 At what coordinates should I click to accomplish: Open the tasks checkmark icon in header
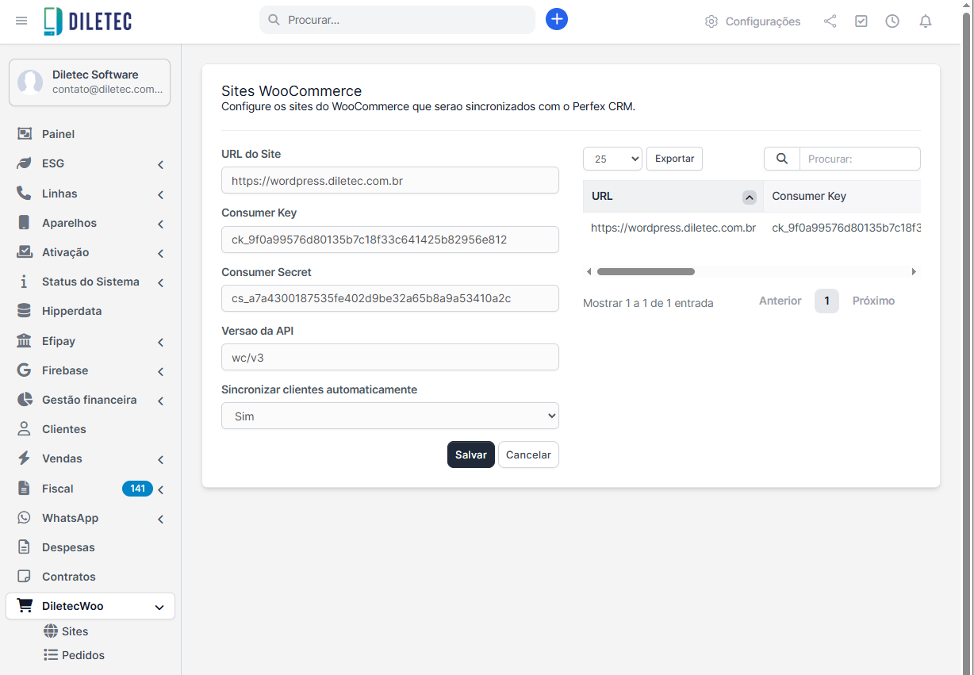click(x=861, y=21)
